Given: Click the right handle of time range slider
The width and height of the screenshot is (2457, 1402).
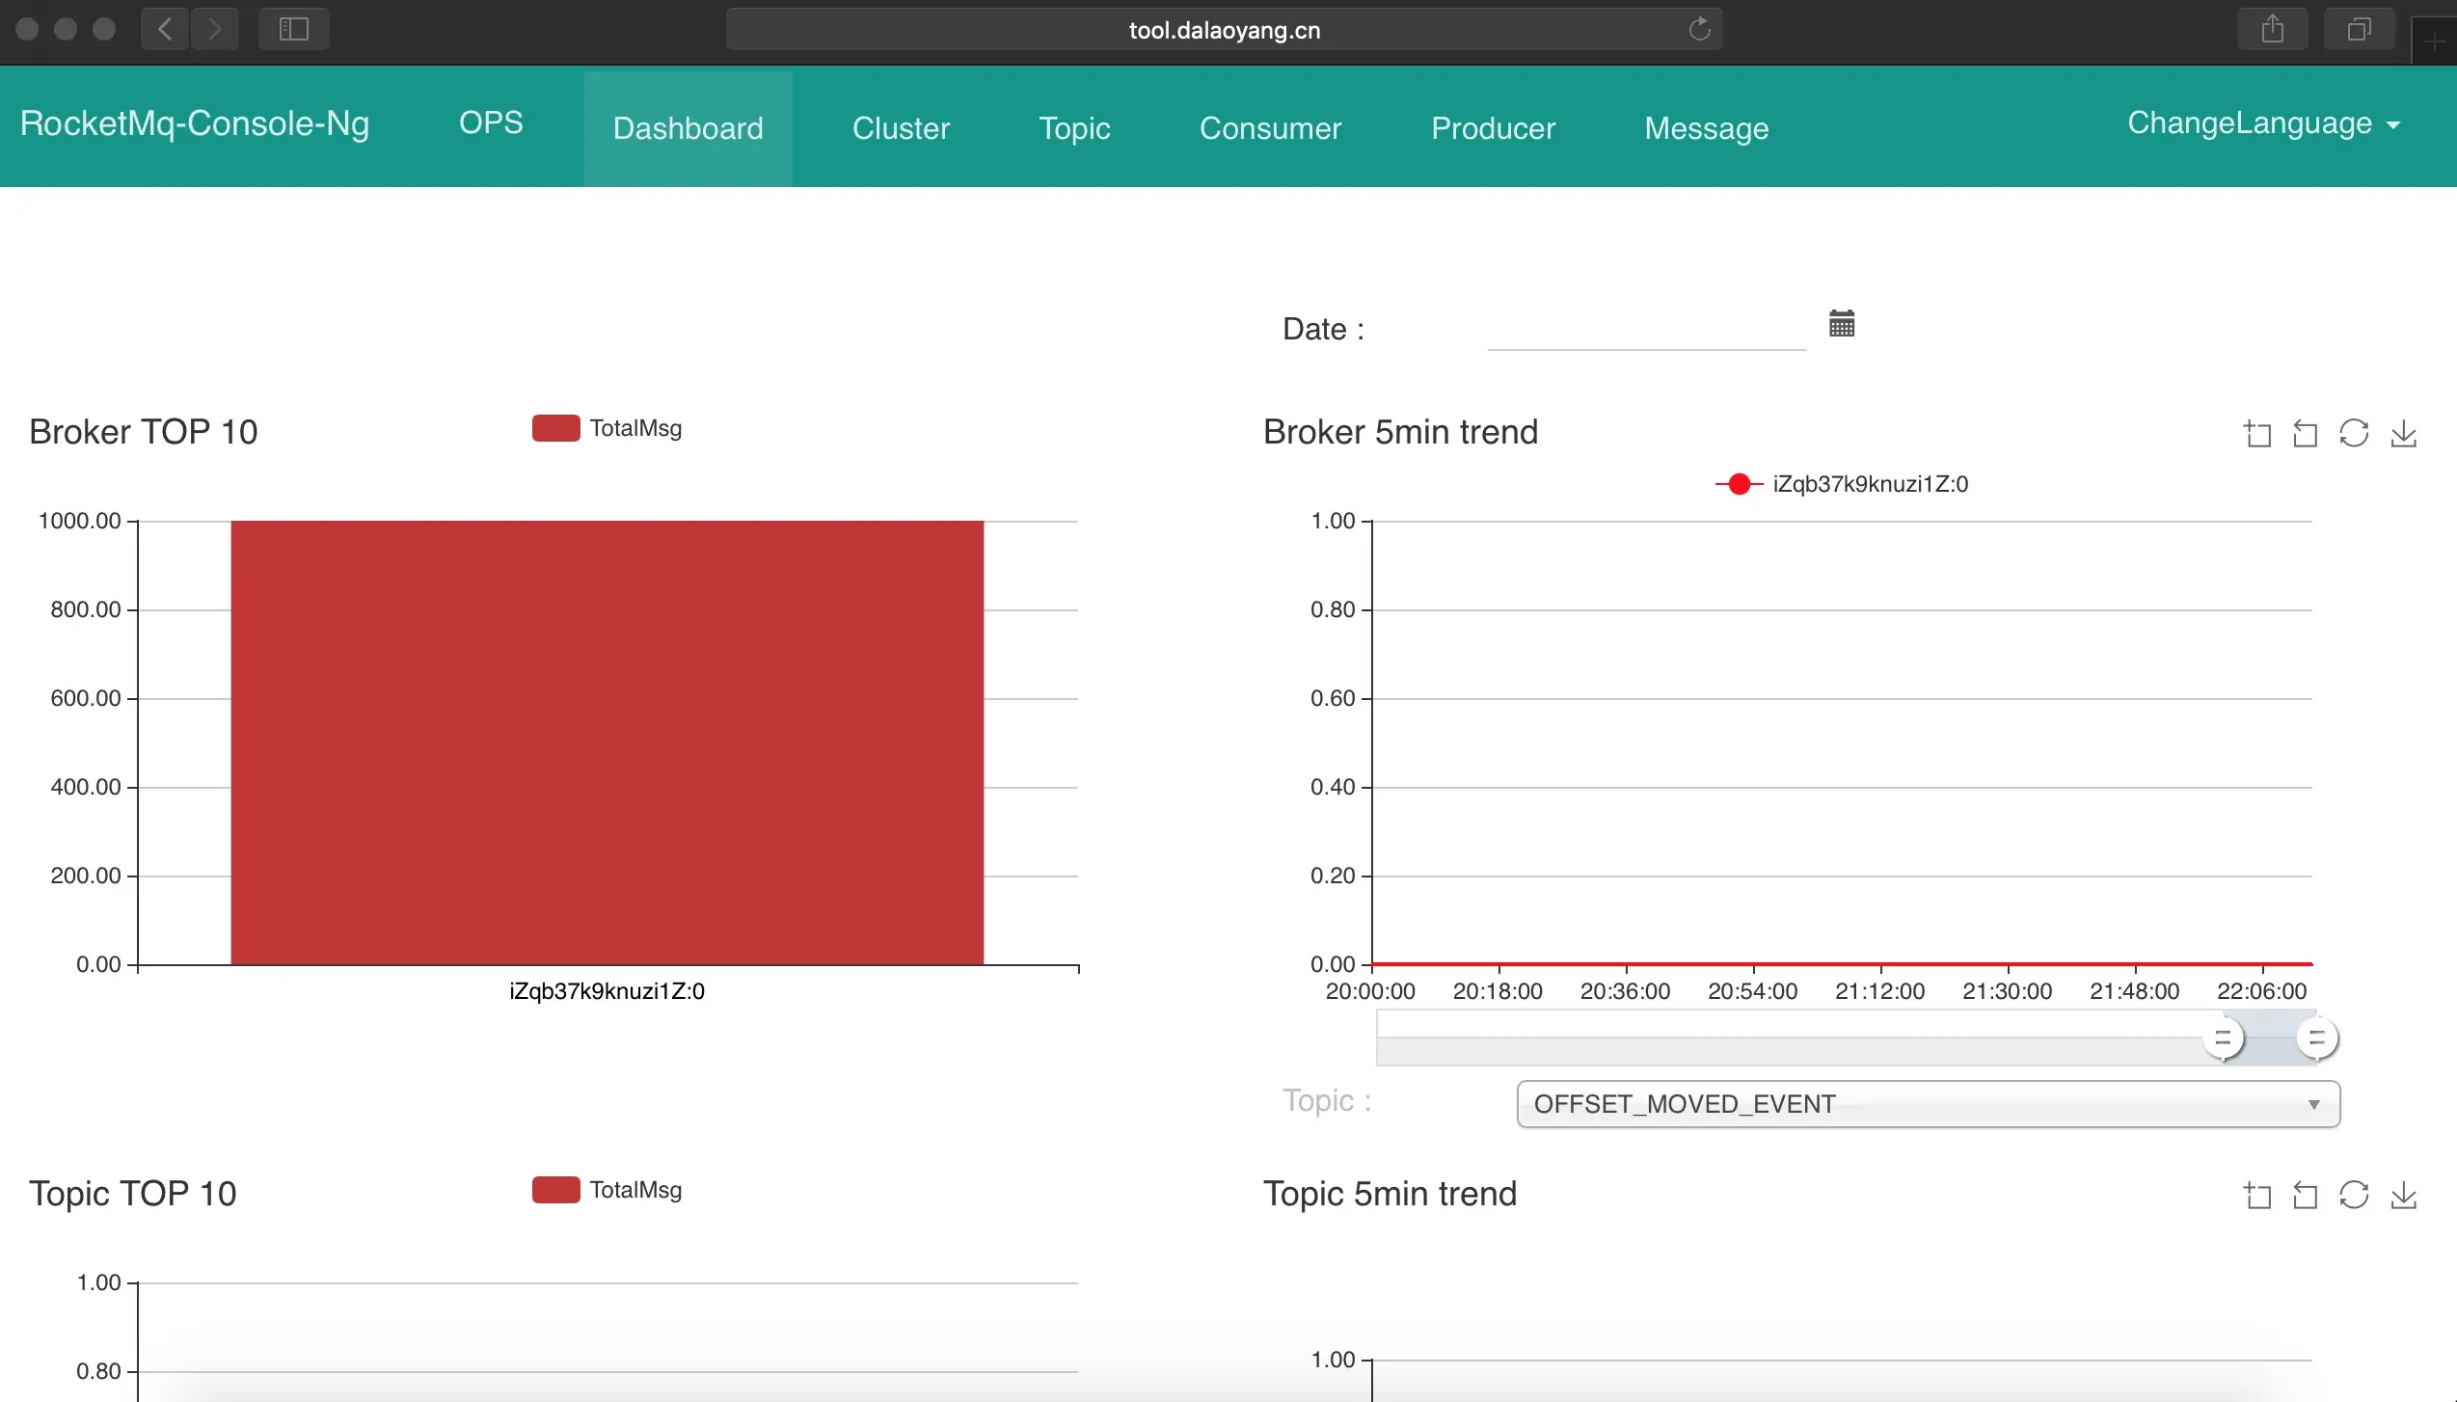Looking at the screenshot, I should click(x=2316, y=1038).
